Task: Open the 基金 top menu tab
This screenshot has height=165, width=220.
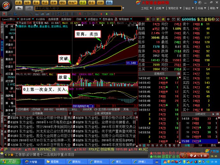Action: tap(36, 3)
